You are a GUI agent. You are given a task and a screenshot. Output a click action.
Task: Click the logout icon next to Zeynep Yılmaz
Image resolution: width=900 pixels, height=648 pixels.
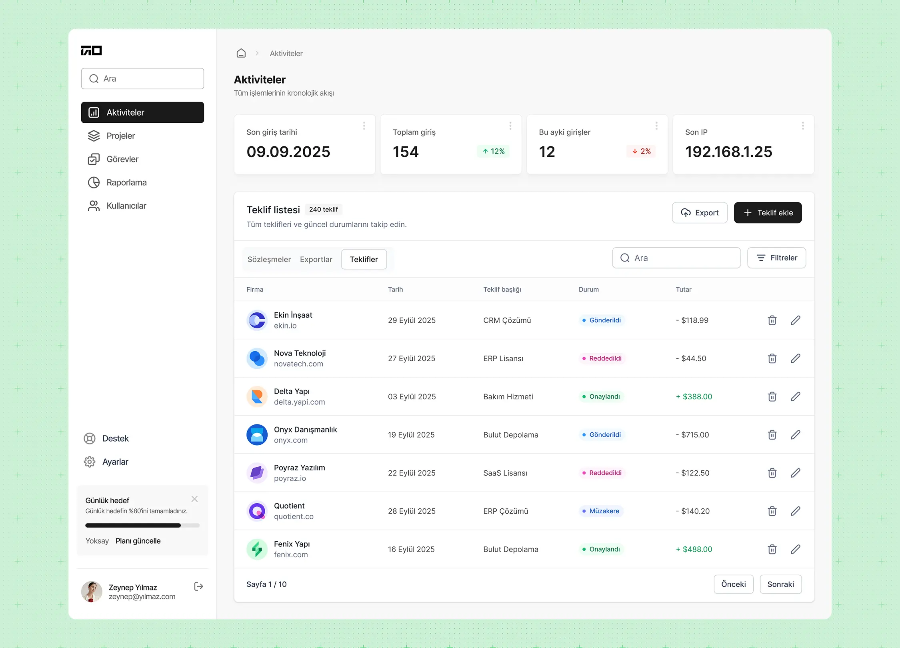coord(198,586)
